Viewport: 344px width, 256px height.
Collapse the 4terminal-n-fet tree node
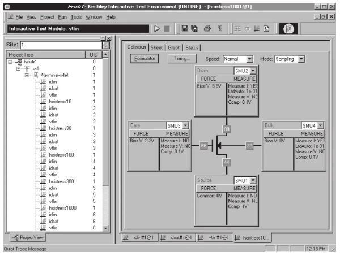point(26,75)
